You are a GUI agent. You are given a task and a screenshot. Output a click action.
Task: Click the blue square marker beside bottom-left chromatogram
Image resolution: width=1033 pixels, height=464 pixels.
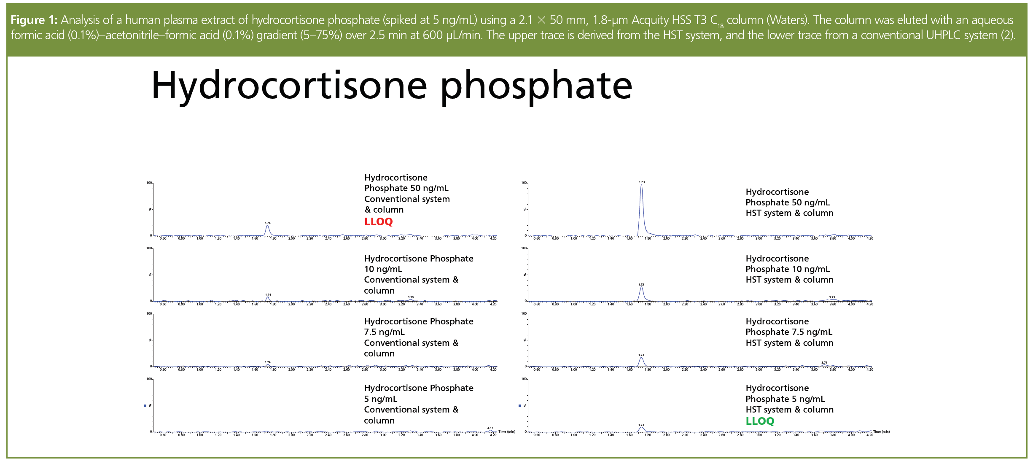145,406
